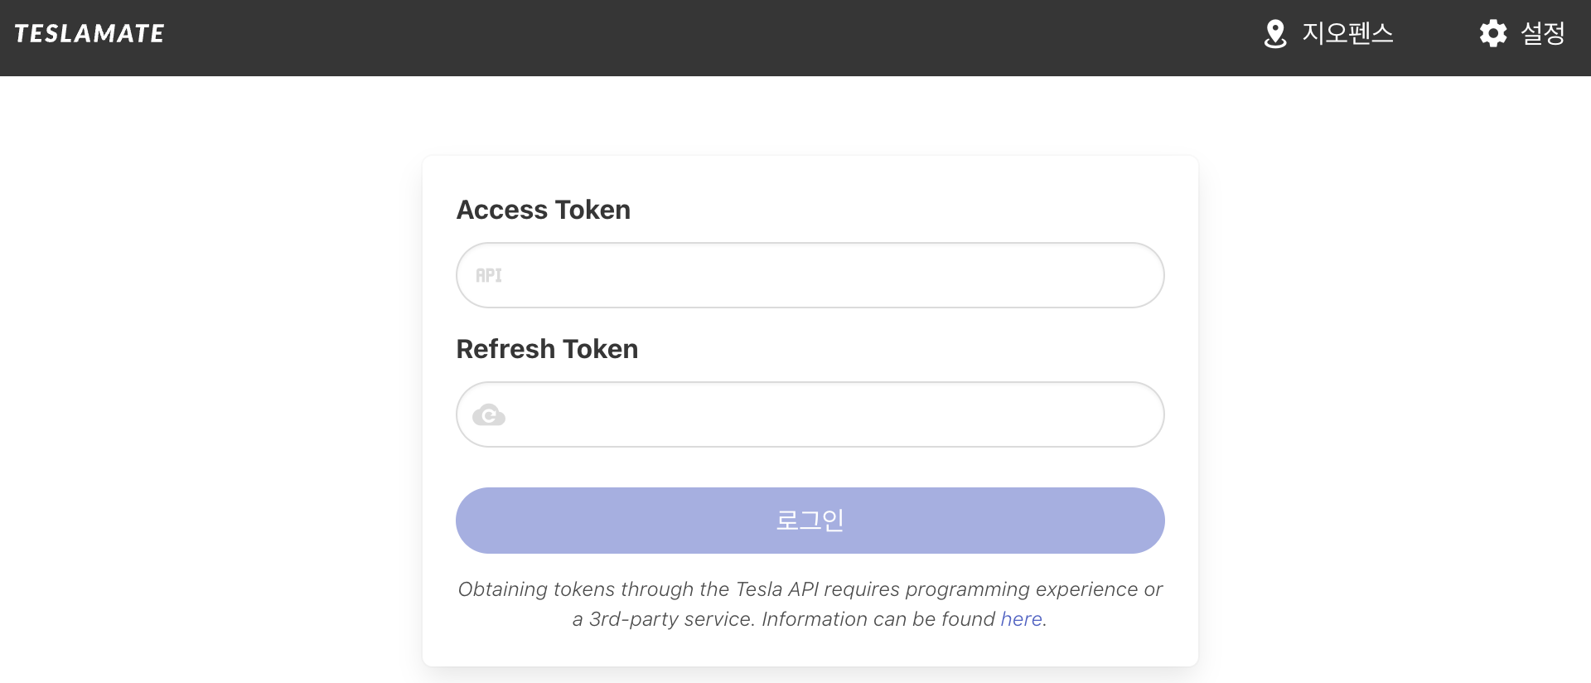Click the Access Token heading label
The height and width of the screenshot is (683, 1591).
543,210
